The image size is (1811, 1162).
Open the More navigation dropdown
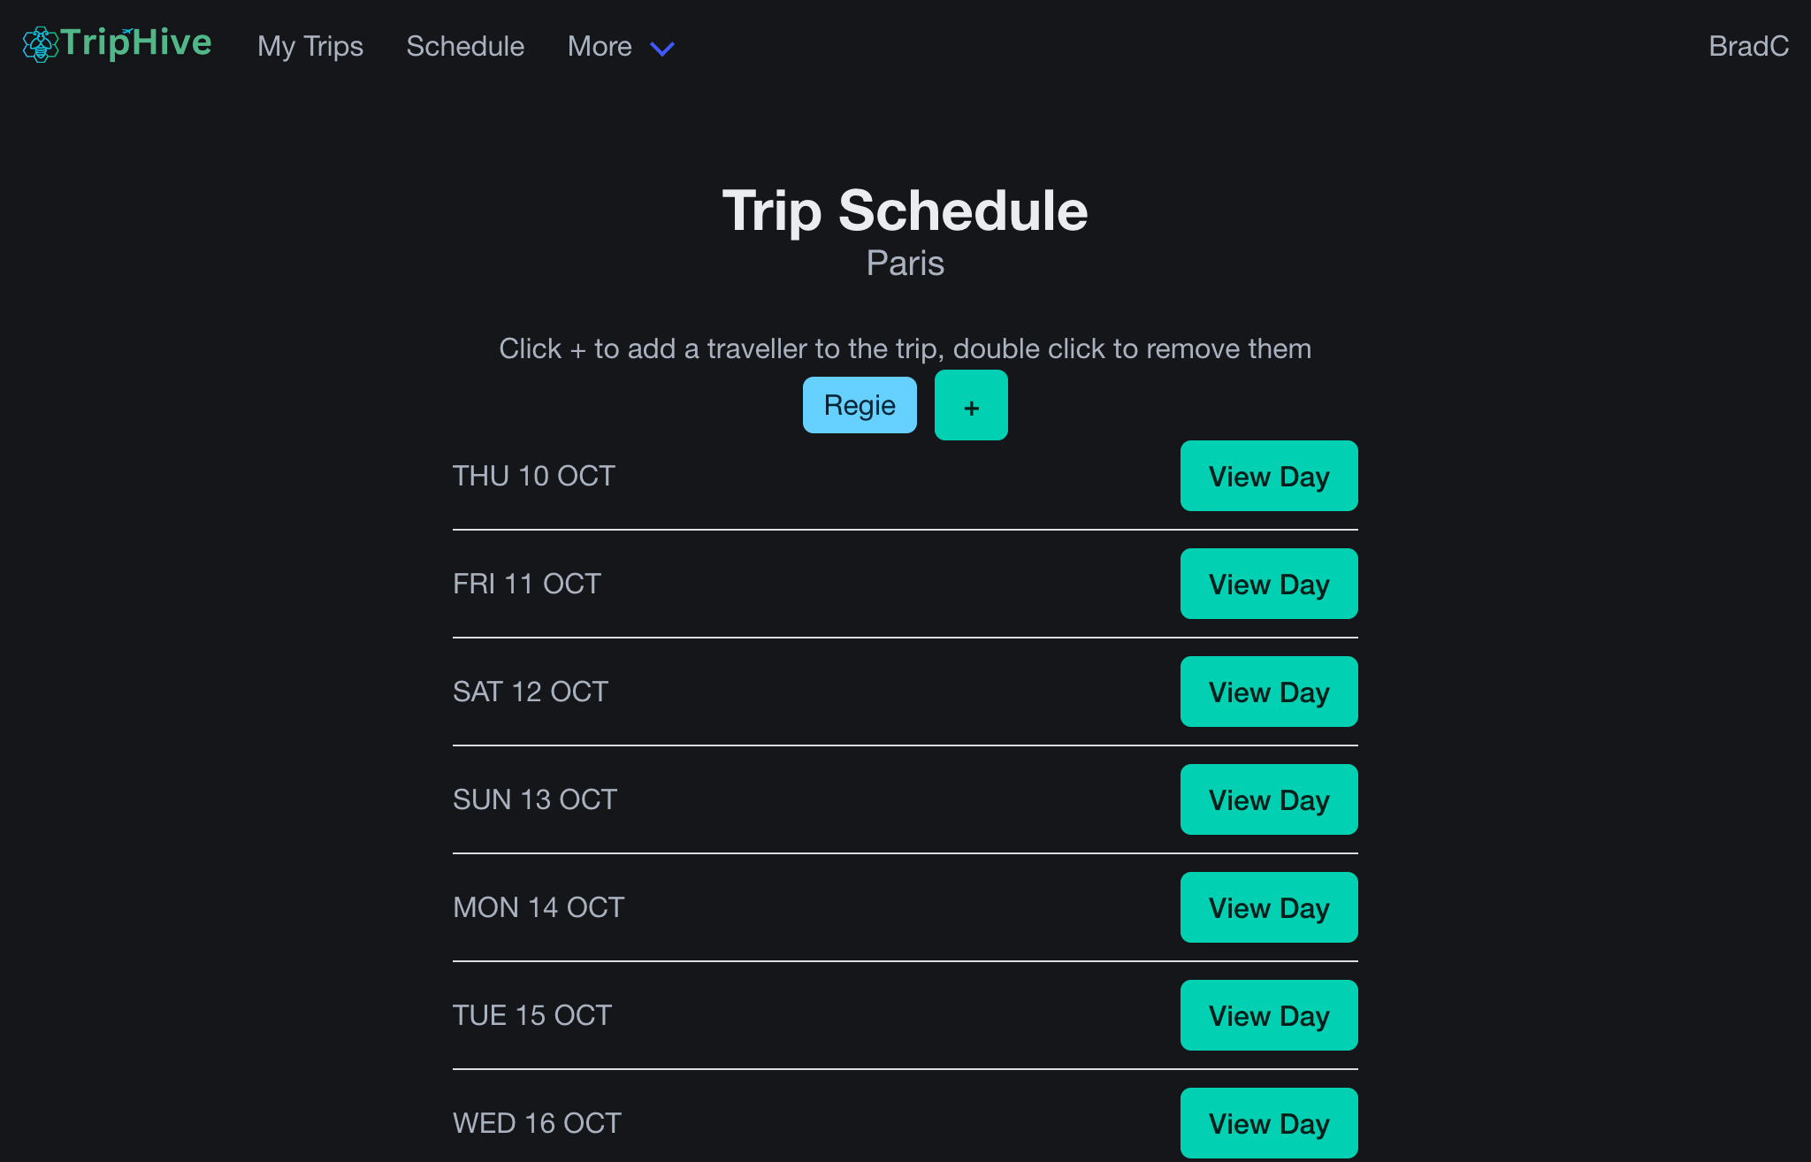point(600,46)
